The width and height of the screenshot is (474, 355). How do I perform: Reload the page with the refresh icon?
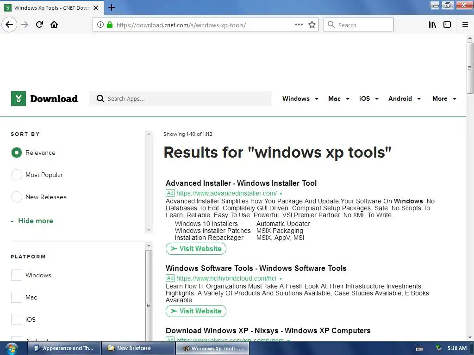pos(39,24)
